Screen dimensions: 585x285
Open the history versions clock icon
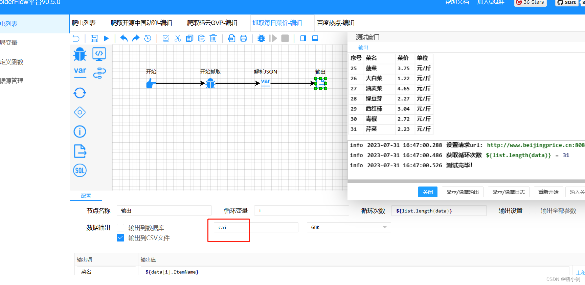pyautogui.click(x=148, y=38)
